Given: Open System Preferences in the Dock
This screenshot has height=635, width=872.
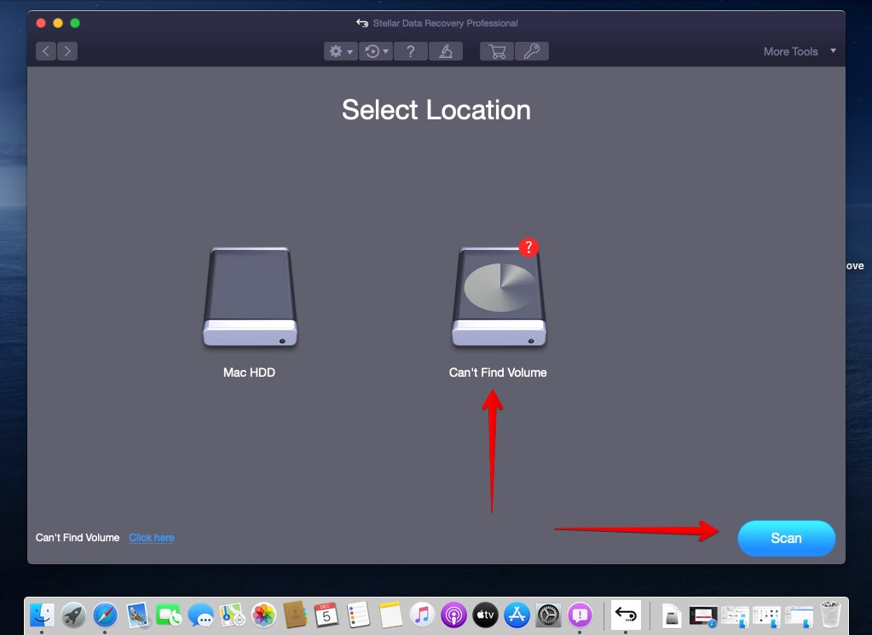Looking at the screenshot, I should [x=548, y=615].
